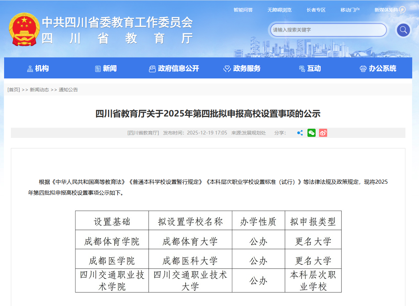The height and width of the screenshot is (306, 419).
Task: Click the 智能问答 link
Action: click(x=243, y=10)
